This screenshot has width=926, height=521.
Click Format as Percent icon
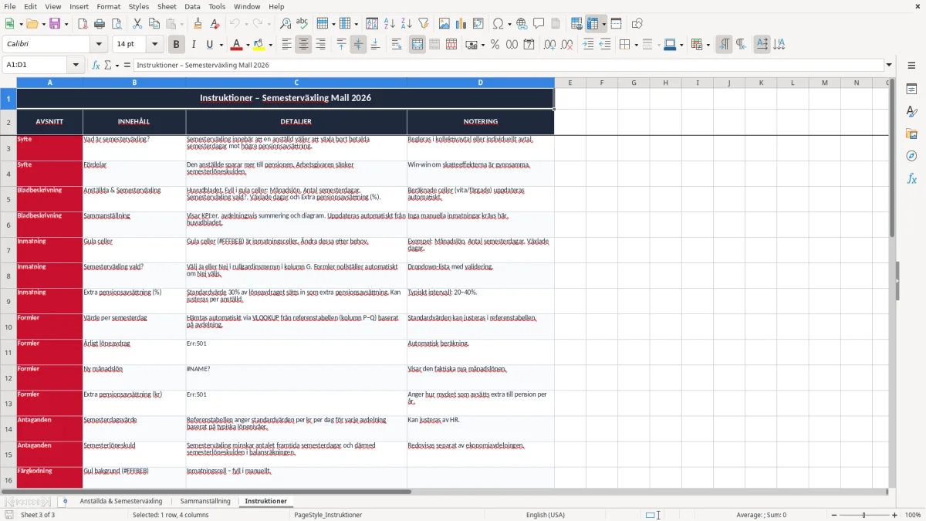(495, 45)
